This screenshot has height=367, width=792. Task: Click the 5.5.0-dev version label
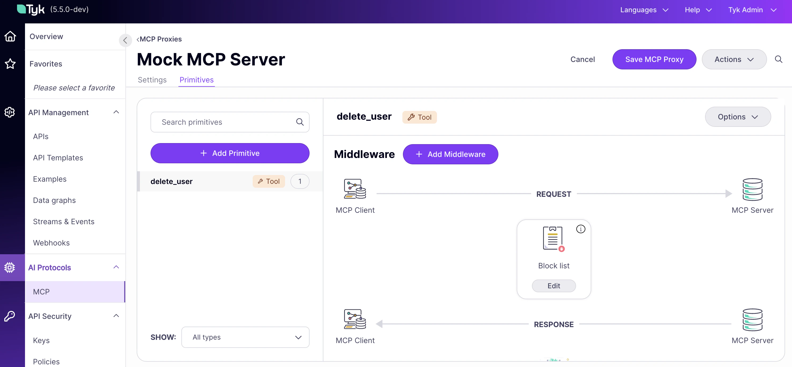point(69,10)
